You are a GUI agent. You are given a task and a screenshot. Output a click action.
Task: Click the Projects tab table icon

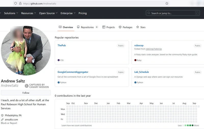[104, 27]
